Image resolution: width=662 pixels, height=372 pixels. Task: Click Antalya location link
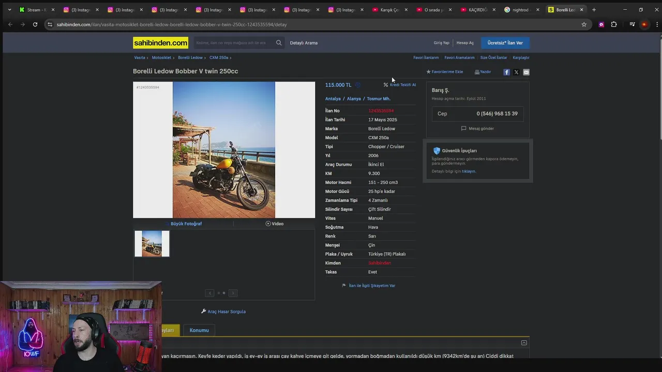click(x=333, y=99)
